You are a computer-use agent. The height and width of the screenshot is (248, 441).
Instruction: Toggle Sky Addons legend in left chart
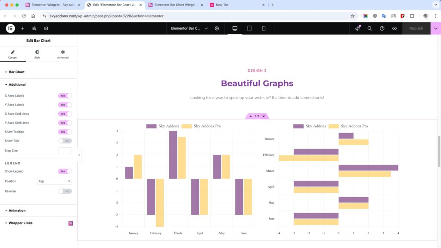click(x=162, y=126)
